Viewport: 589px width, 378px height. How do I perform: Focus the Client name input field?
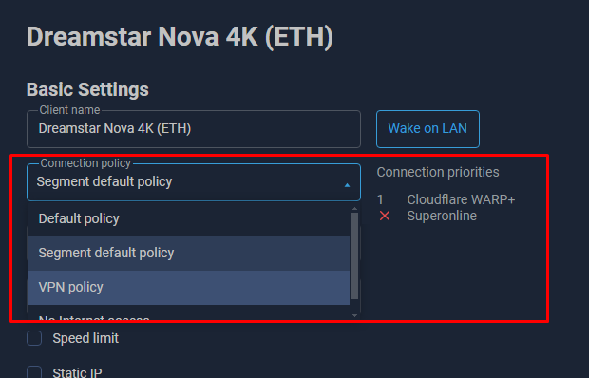pyautogui.click(x=194, y=129)
